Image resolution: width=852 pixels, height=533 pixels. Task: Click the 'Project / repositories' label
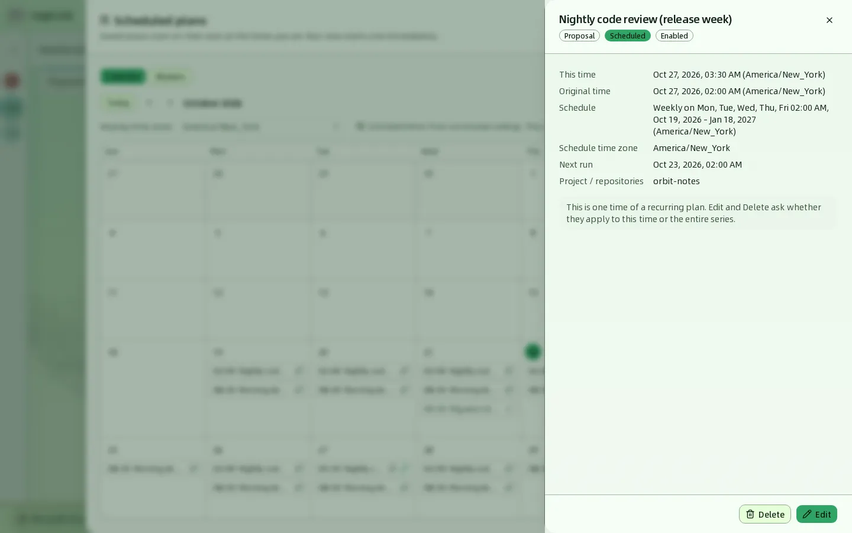(601, 181)
